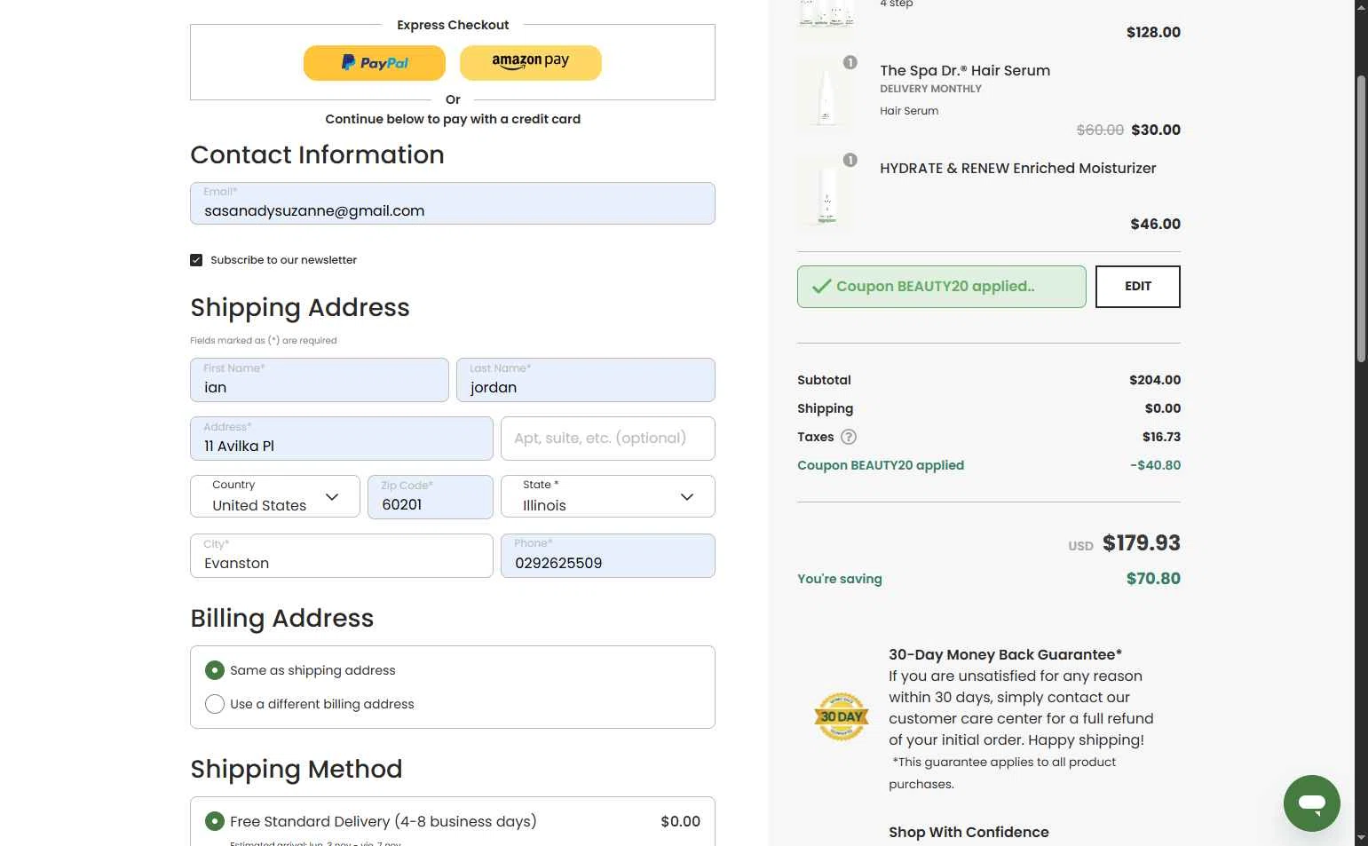Select Same as shipping address option
This screenshot has height=846, width=1368.
point(215,670)
